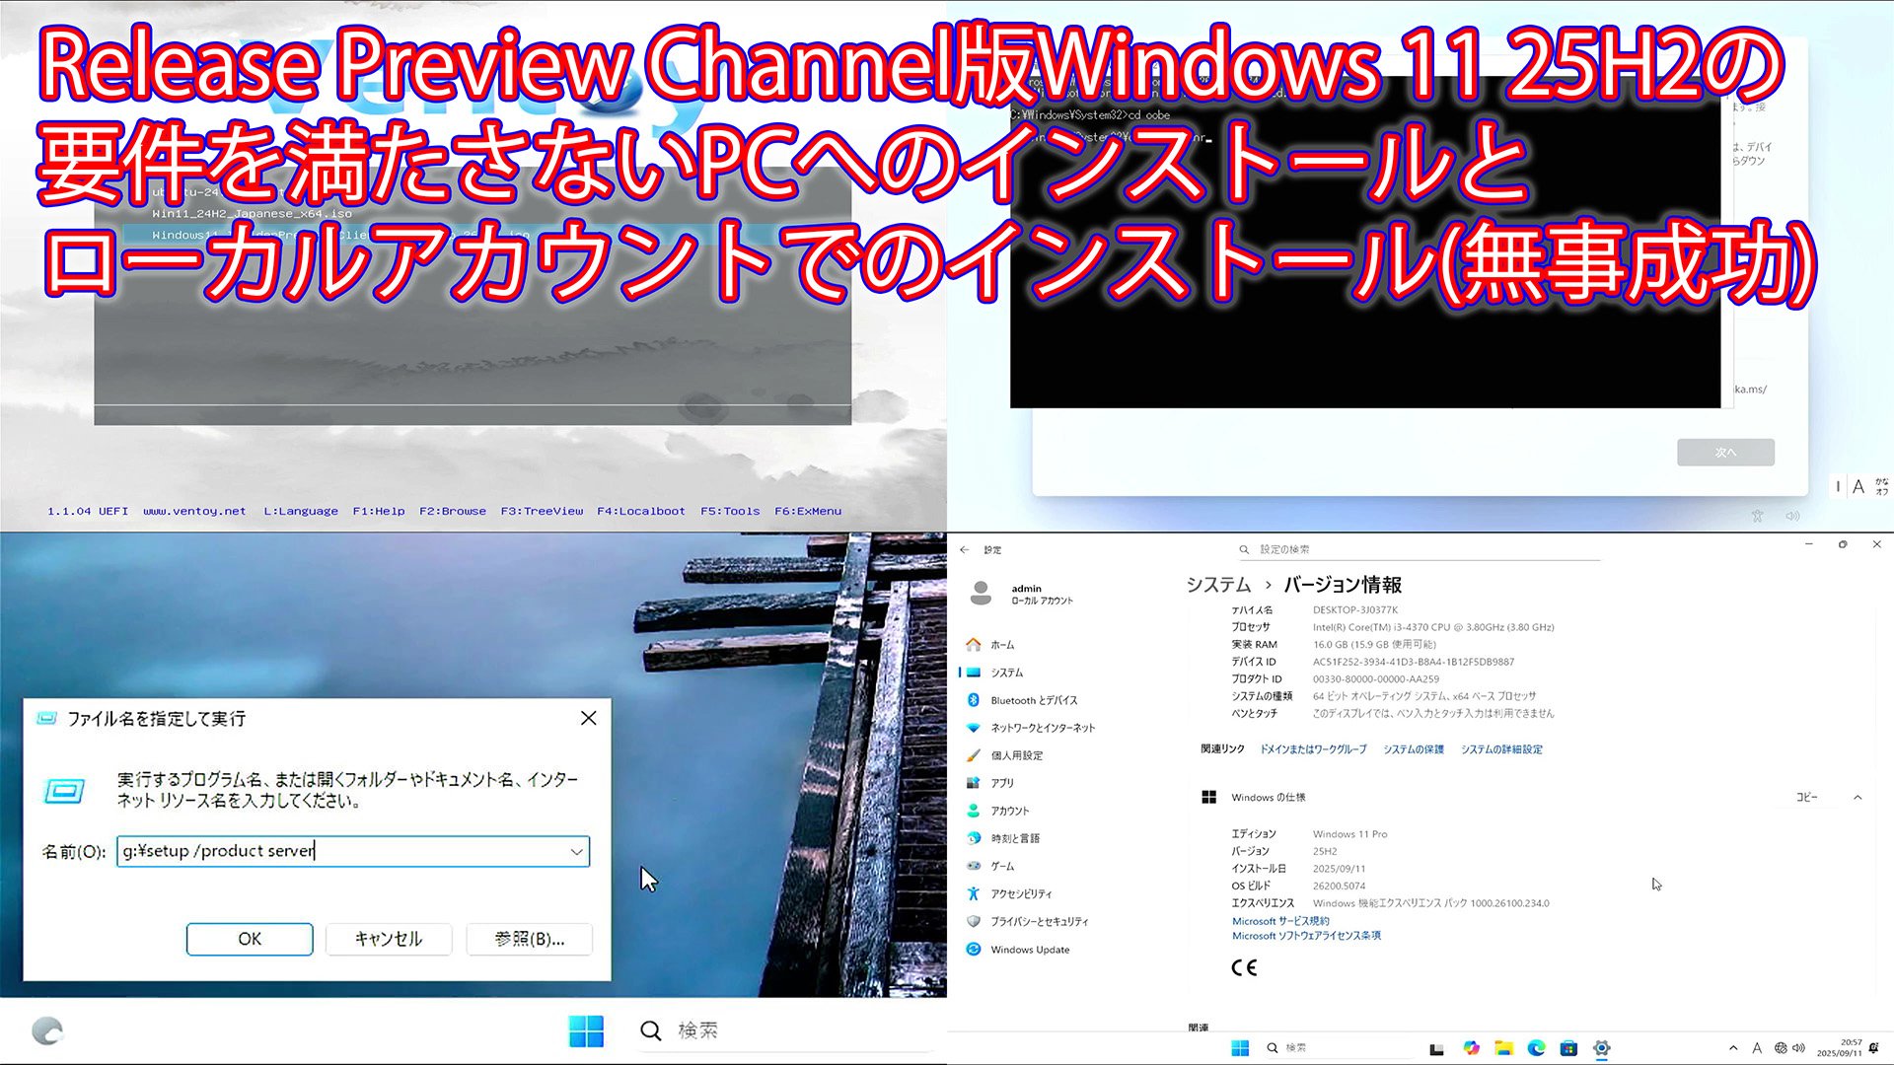Choose F5:Tools in the Ventoy menu

(x=730, y=512)
